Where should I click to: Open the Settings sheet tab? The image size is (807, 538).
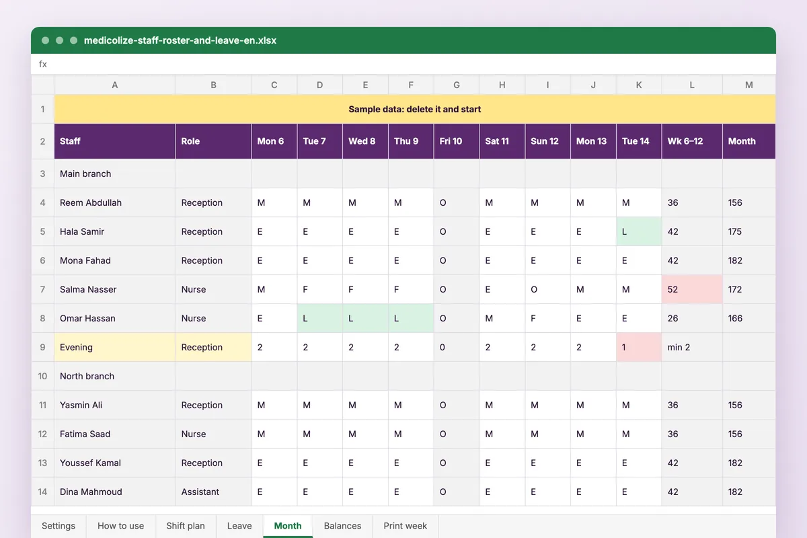[59, 526]
